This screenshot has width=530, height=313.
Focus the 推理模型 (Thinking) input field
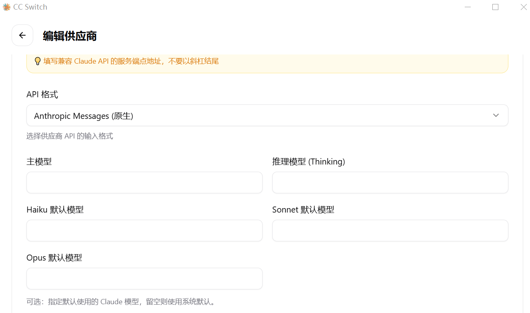[390, 183]
